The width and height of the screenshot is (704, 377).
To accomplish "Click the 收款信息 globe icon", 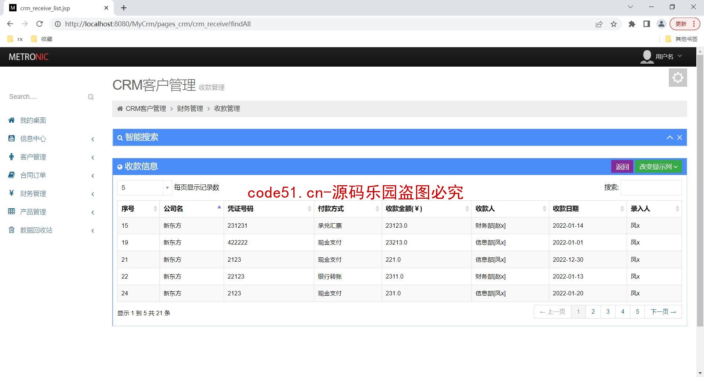I will click(x=120, y=167).
